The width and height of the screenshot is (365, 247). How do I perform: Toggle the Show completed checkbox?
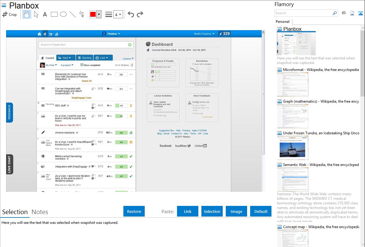82,65
